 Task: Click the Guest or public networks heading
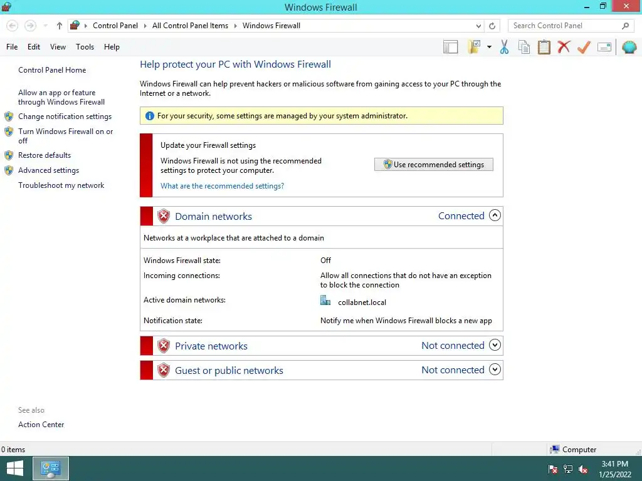229,371
